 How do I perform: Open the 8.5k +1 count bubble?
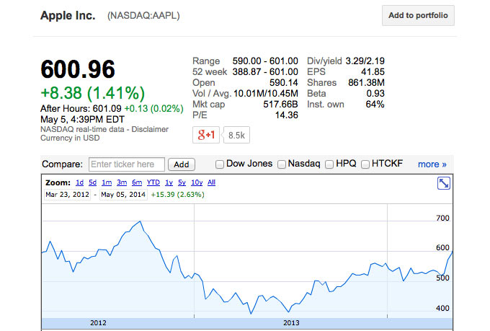(236, 135)
